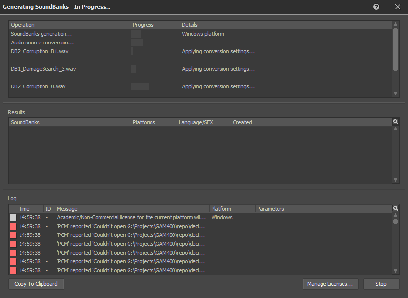The image size is (408, 298).
Task: Click progress bar for DB1_DamageSearch_3.wav
Action: (x=134, y=69)
